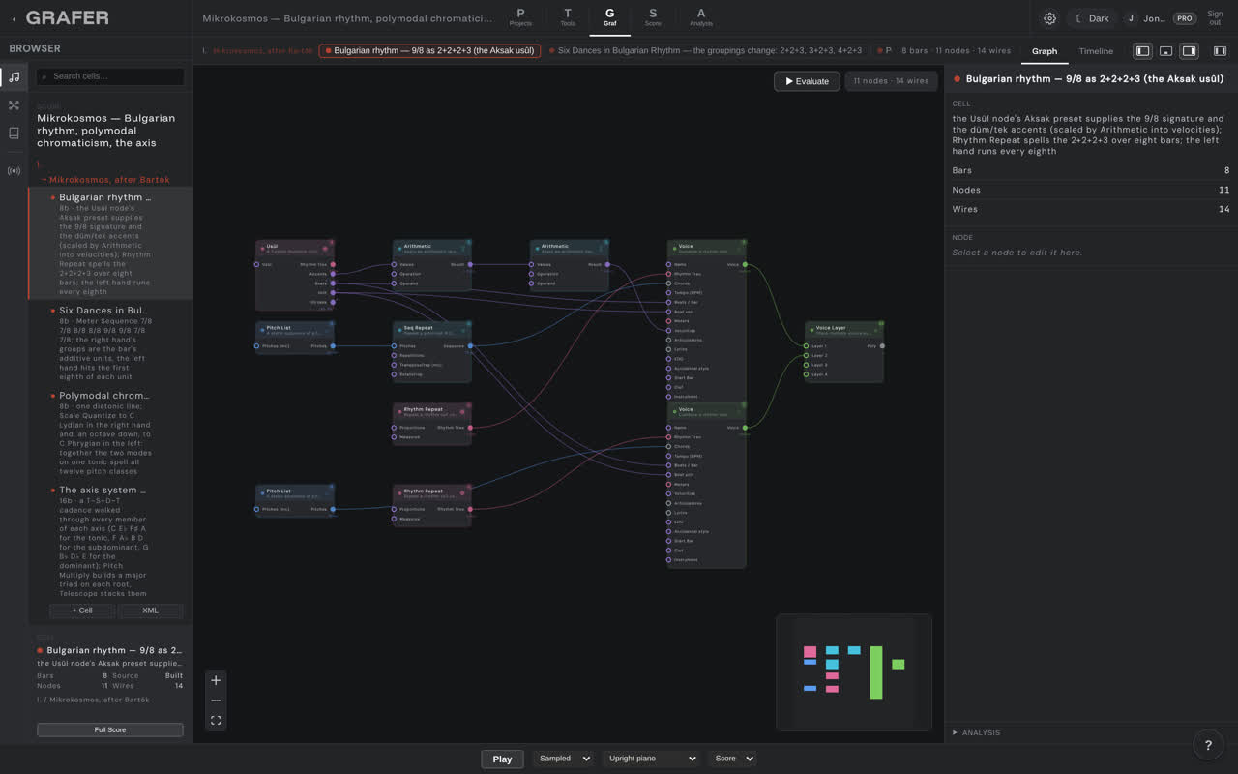Toggle the bottom panel layout icon

coord(1165,51)
